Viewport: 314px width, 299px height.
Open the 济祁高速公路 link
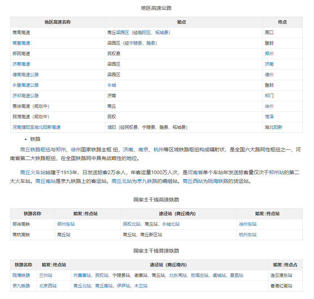(25, 96)
